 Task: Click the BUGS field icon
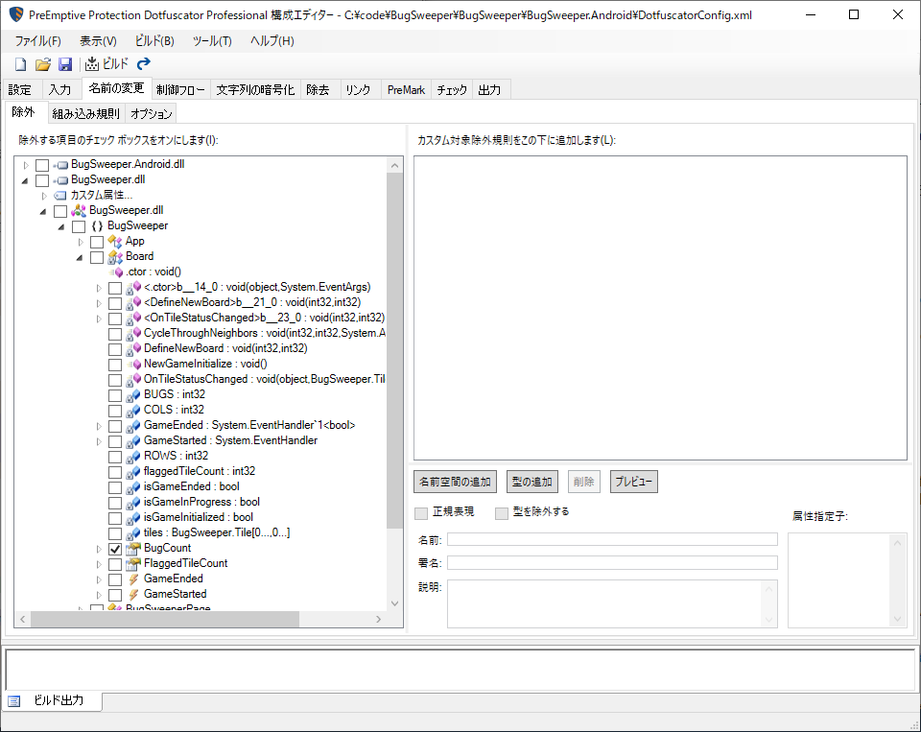134,395
